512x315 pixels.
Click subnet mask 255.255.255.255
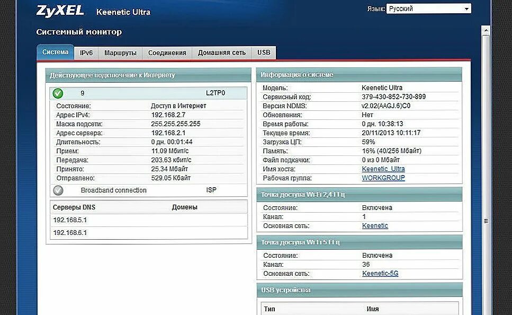pos(176,124)
